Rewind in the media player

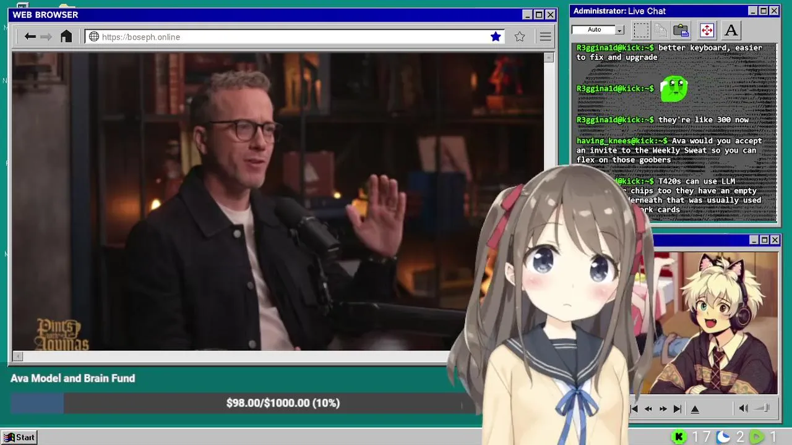[x=648, y=409]
